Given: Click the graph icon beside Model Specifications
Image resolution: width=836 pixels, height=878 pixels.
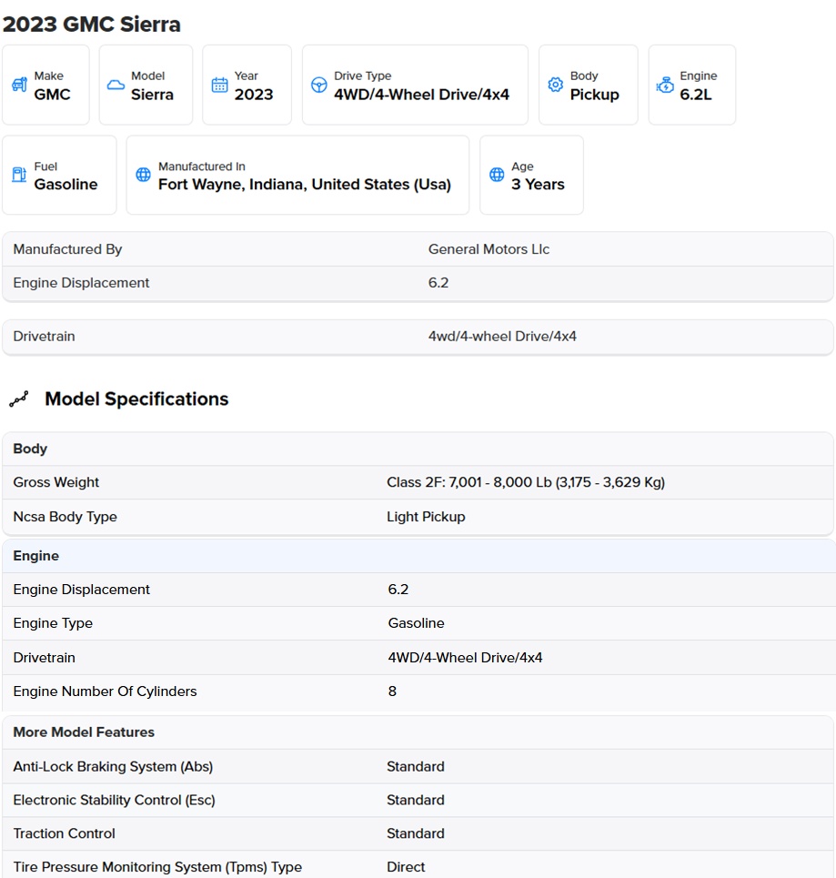Looking at the screenshot, I should [19, 399].
